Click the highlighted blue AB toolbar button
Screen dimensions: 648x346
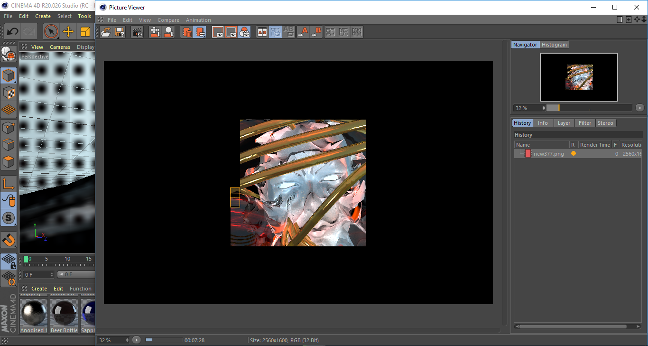tap(275, 32)
